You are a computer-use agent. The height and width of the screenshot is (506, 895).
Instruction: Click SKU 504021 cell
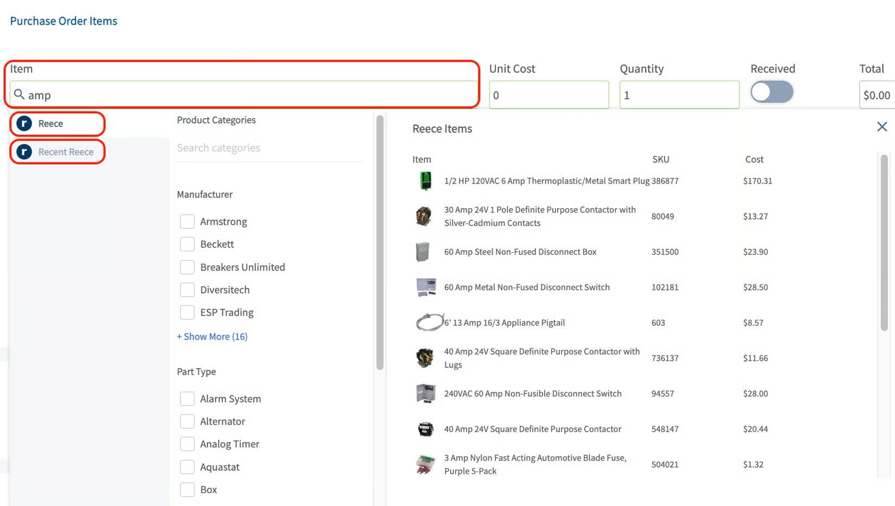[665, 464]
